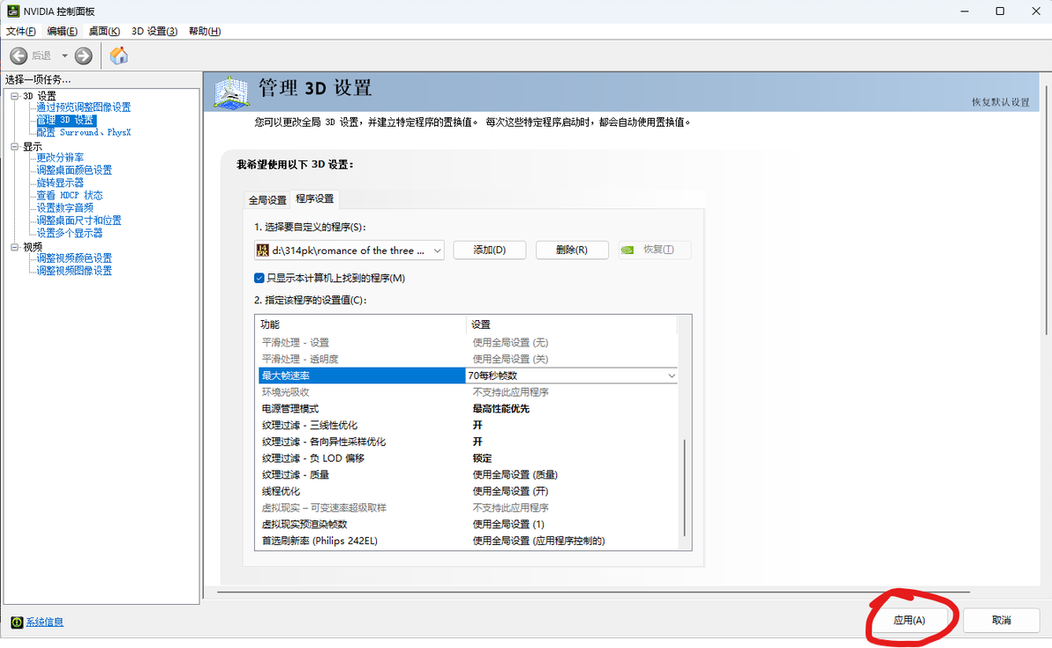This screenshot has height=648, width=1052.
Task: Select the 电源管理模式 row
Action: point(469,409)
